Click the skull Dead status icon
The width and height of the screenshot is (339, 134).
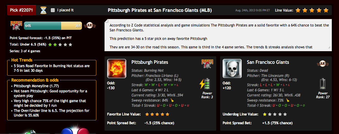(232, 68)
